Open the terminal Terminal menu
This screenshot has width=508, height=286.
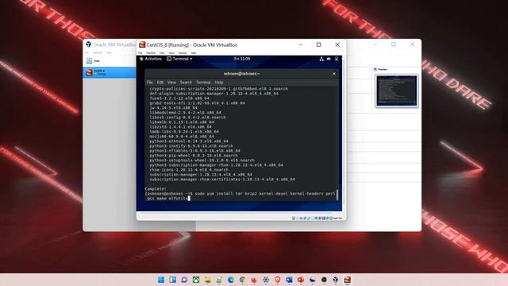[x=203, y=83]
